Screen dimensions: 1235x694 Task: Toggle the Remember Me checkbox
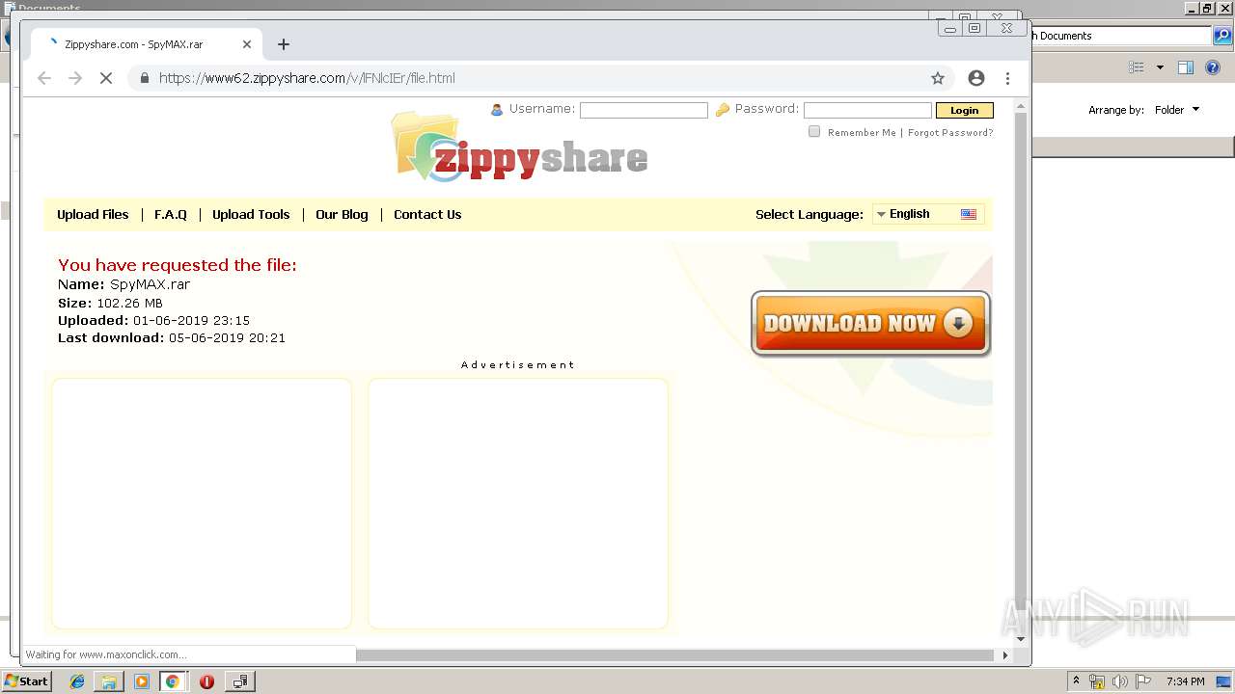click(814, 131)
